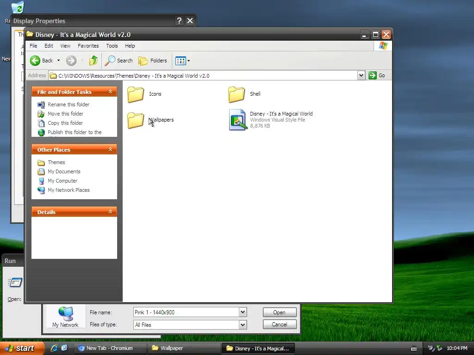Expand the Files of type dropdown
This screenshot has width=474, height=355.
(243, 325)
